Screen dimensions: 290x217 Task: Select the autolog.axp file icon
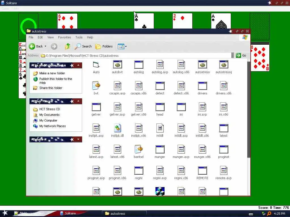(160, 65)
